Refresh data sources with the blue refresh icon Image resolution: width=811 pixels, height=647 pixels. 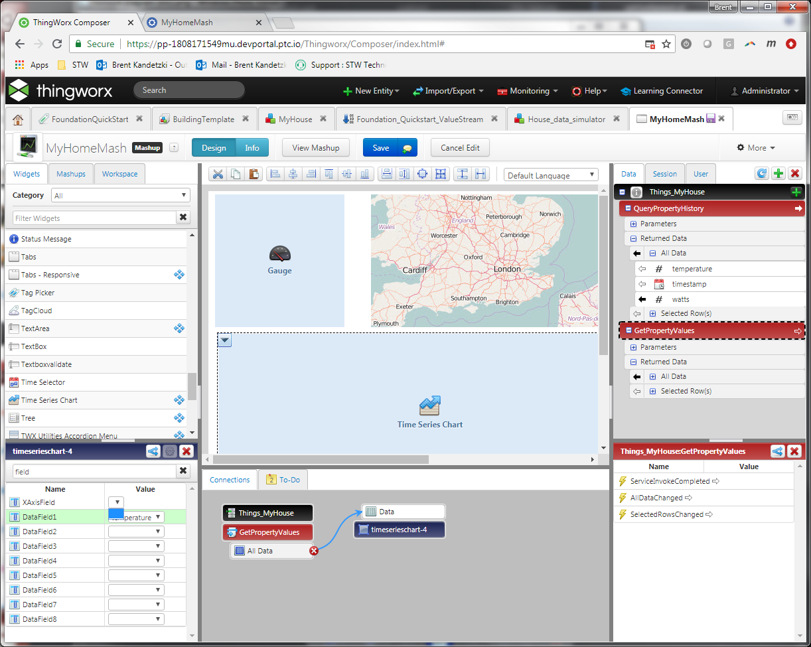click(761, 173)
